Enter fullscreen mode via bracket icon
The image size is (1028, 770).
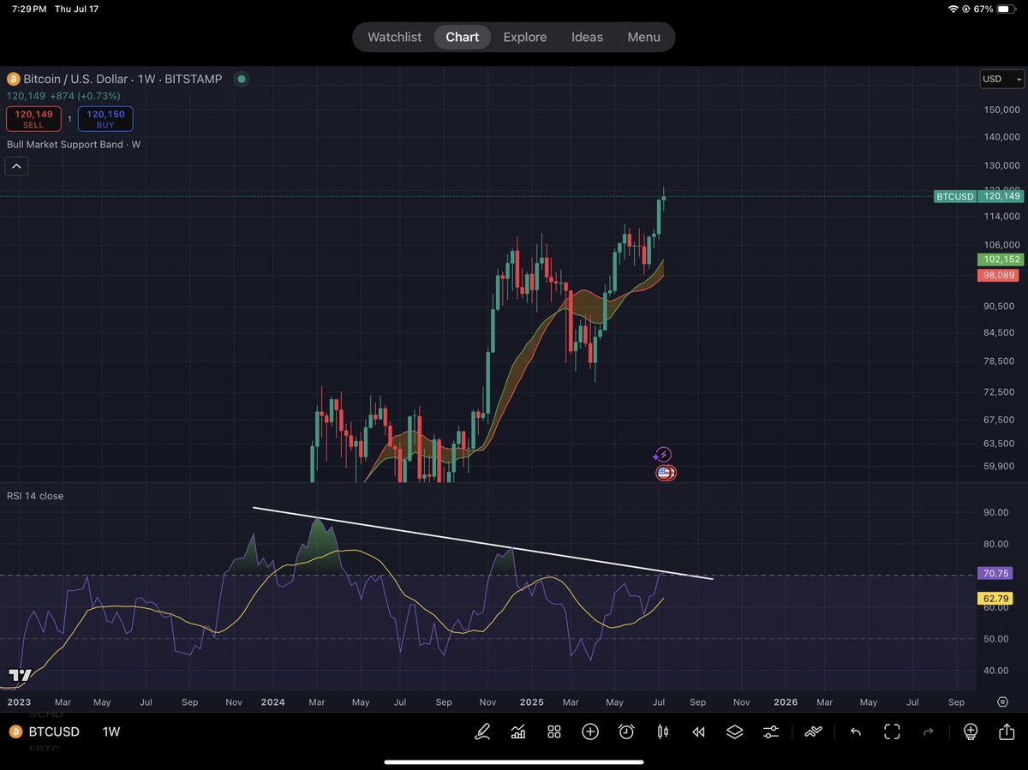pos(892,731)
